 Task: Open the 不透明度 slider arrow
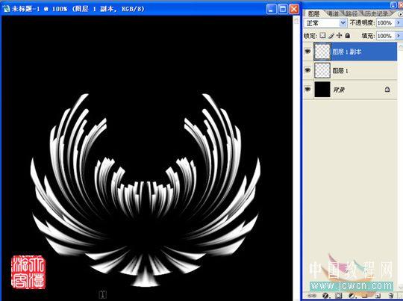coord(399,23)
